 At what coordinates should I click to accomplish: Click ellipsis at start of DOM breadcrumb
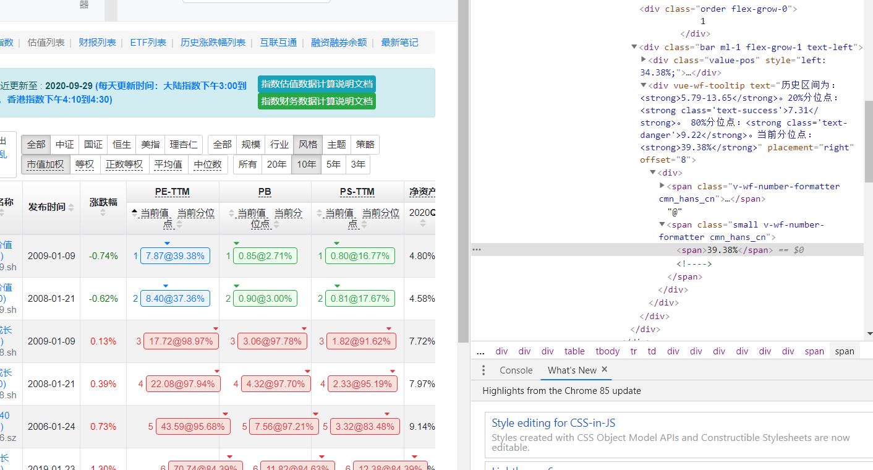coord(480,351)
